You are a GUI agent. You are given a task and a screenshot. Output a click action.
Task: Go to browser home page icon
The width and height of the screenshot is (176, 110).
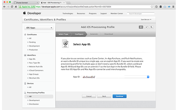[16, 7]
